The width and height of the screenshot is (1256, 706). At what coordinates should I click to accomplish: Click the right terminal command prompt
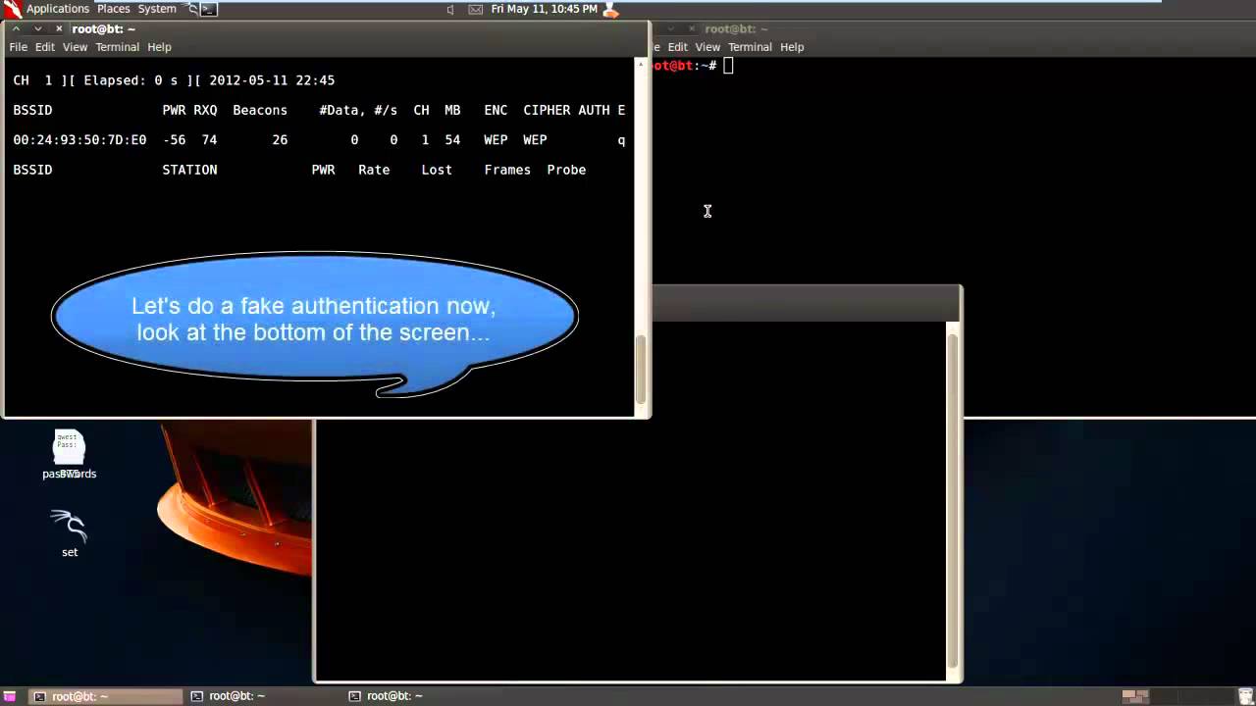coord(692,66)
